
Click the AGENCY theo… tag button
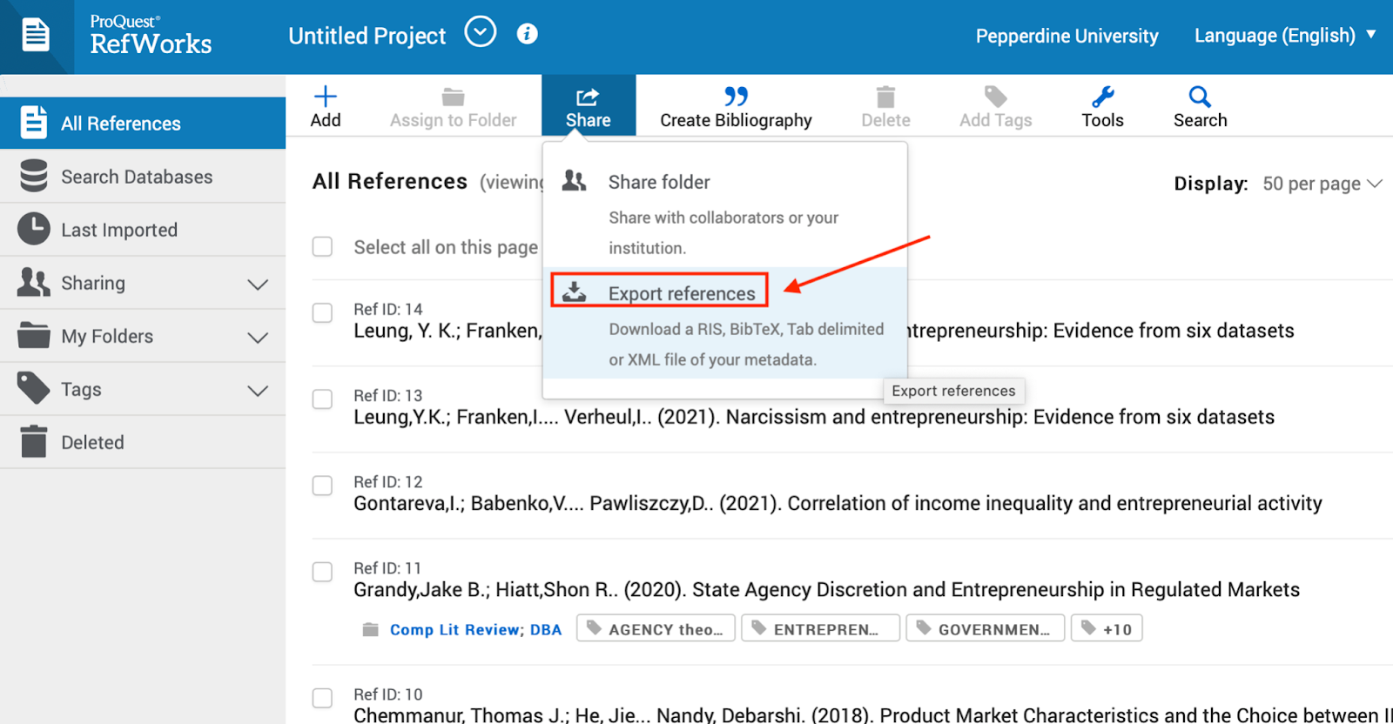(656, 628)
